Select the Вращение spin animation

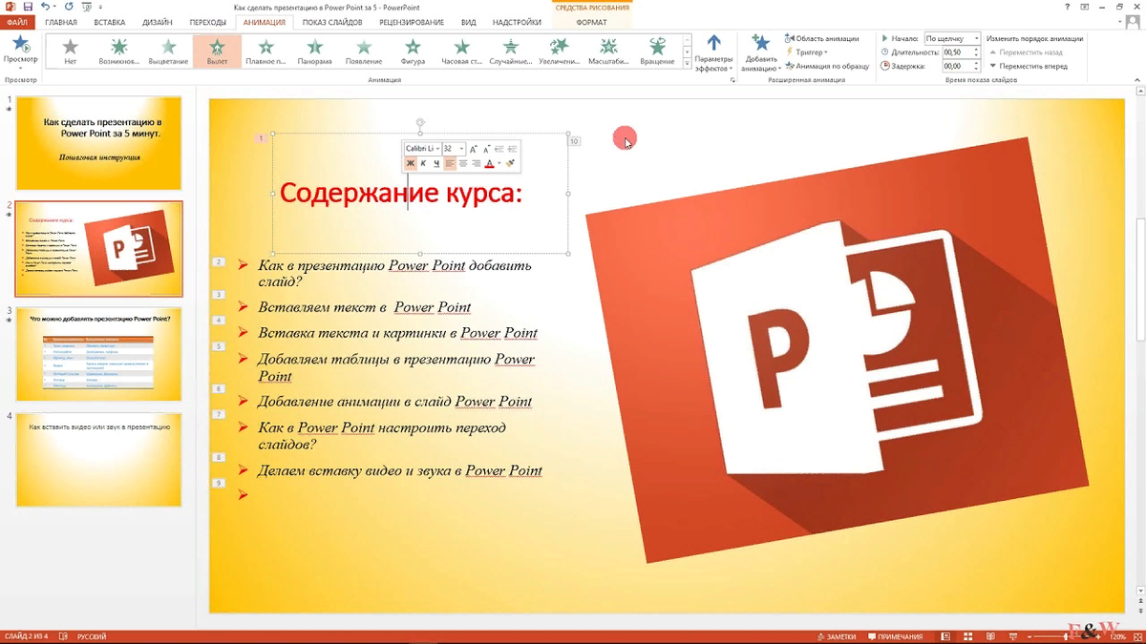click(657, 51)
